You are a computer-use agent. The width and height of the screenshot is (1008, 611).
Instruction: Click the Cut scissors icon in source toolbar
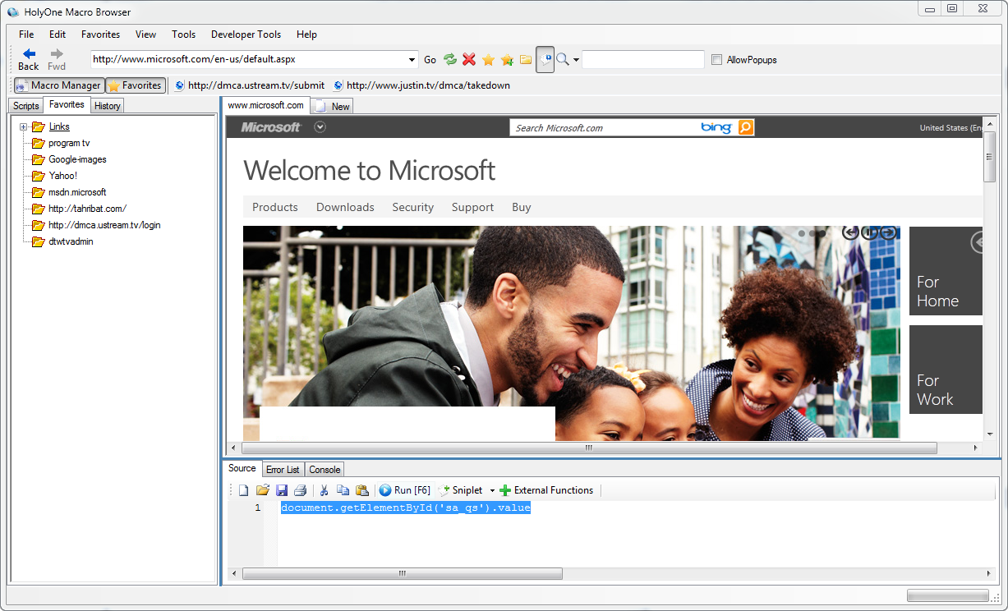click(324, 490)
